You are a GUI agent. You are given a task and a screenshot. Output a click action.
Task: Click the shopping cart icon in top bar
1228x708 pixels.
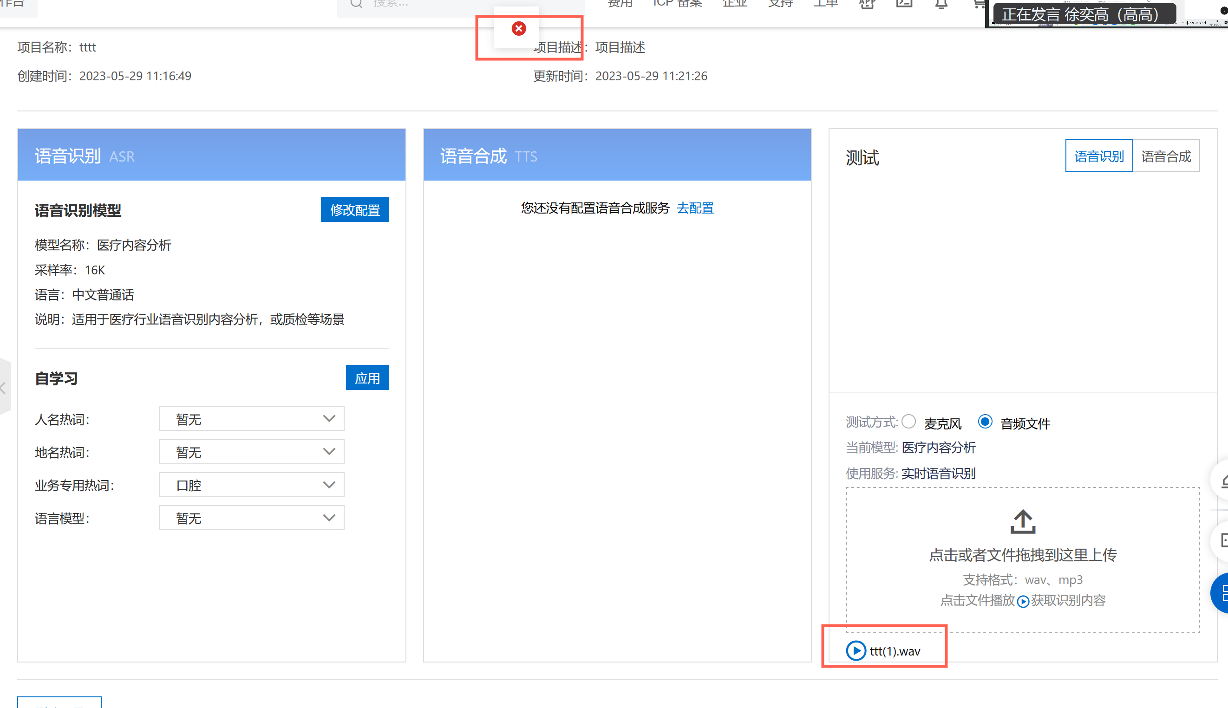[x=979, y=4]
